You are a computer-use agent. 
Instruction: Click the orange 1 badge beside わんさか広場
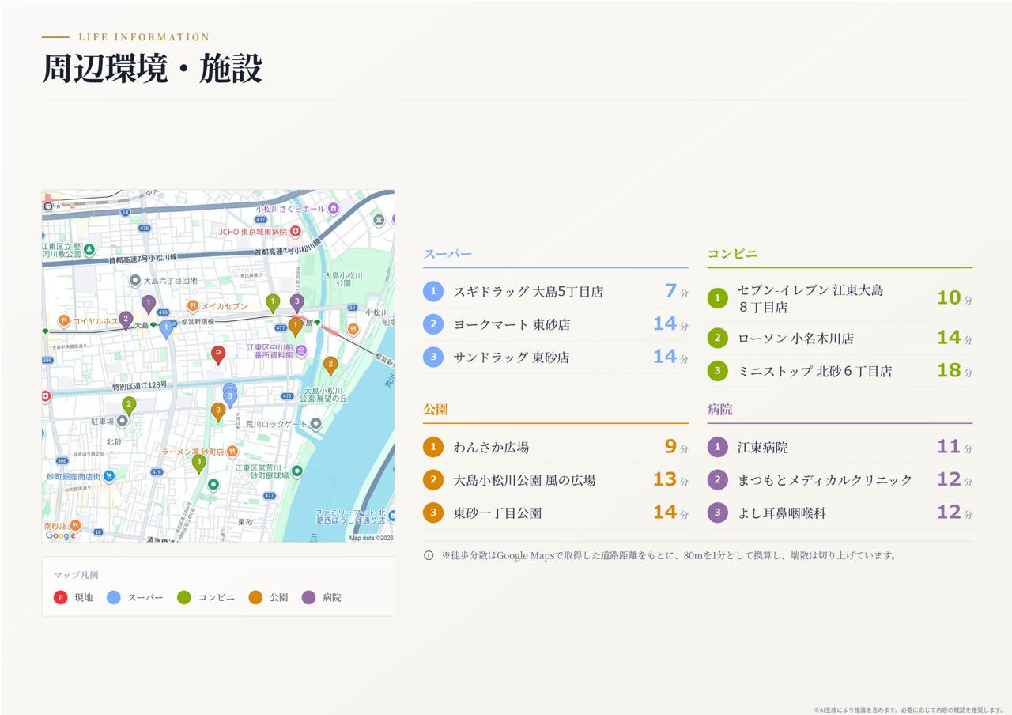pos(433,447)
